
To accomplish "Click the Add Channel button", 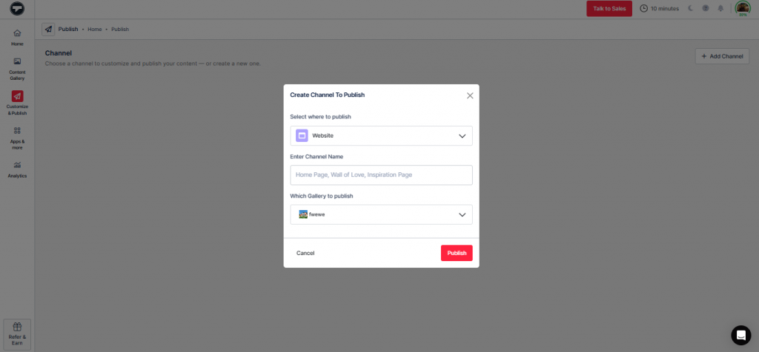I will point(721,56).
